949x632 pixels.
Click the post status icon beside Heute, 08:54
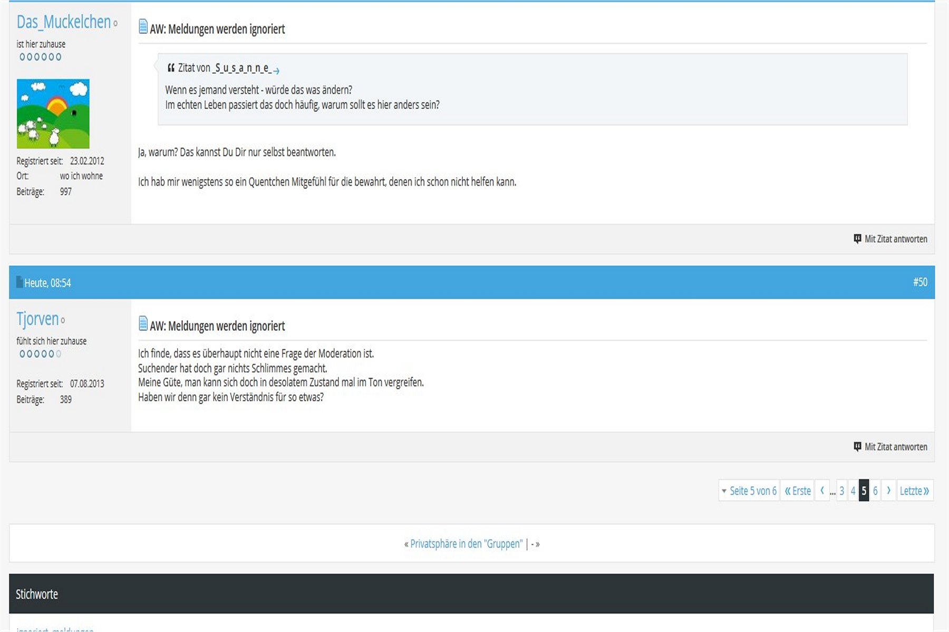(x=20, y=282)
